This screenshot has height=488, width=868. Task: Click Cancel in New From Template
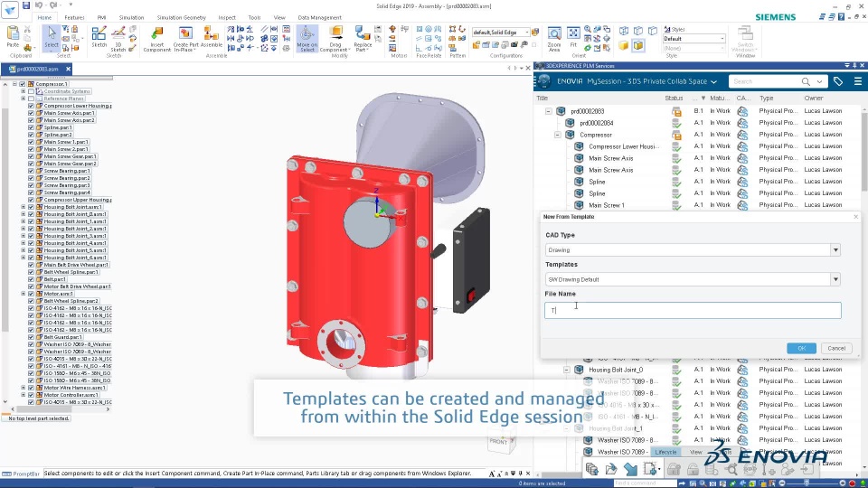pyautogui.click(x=835, y=348)
